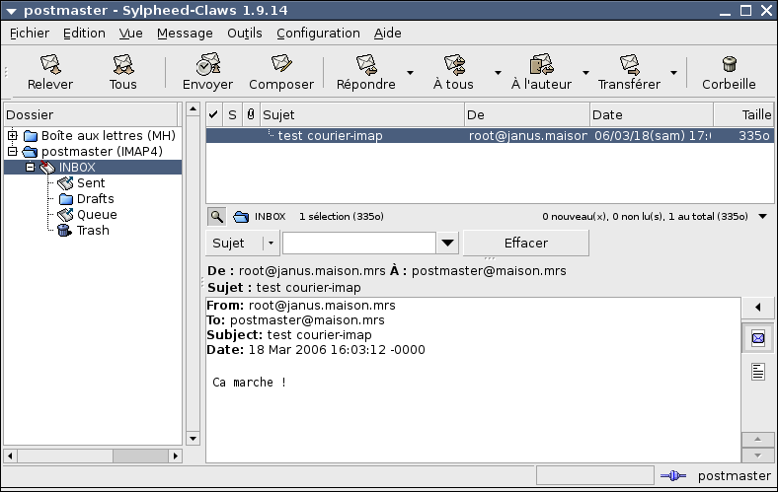Click the Relever get-mail icon
Image resolution: width=778 pixels, height=492 pixels.
[50, 72]
